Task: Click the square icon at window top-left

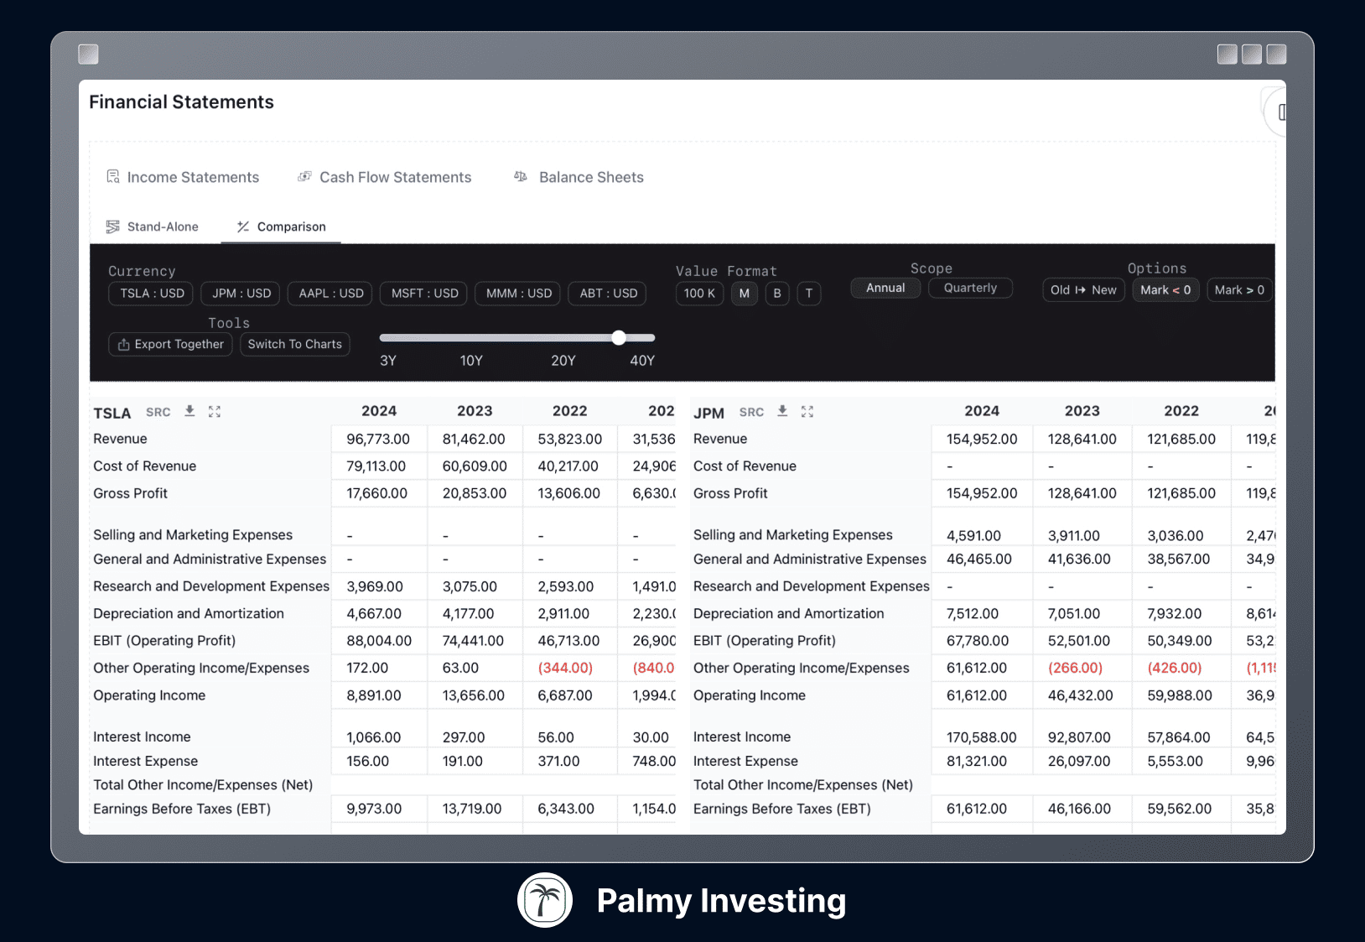Action: point(88,55)
